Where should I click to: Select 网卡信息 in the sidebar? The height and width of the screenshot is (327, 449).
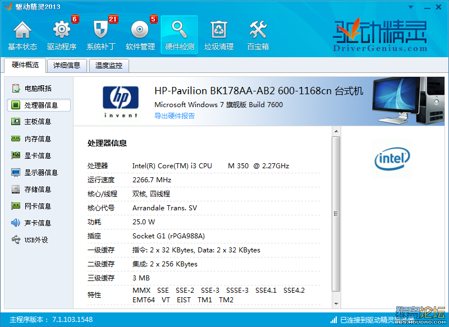point(38,206)
